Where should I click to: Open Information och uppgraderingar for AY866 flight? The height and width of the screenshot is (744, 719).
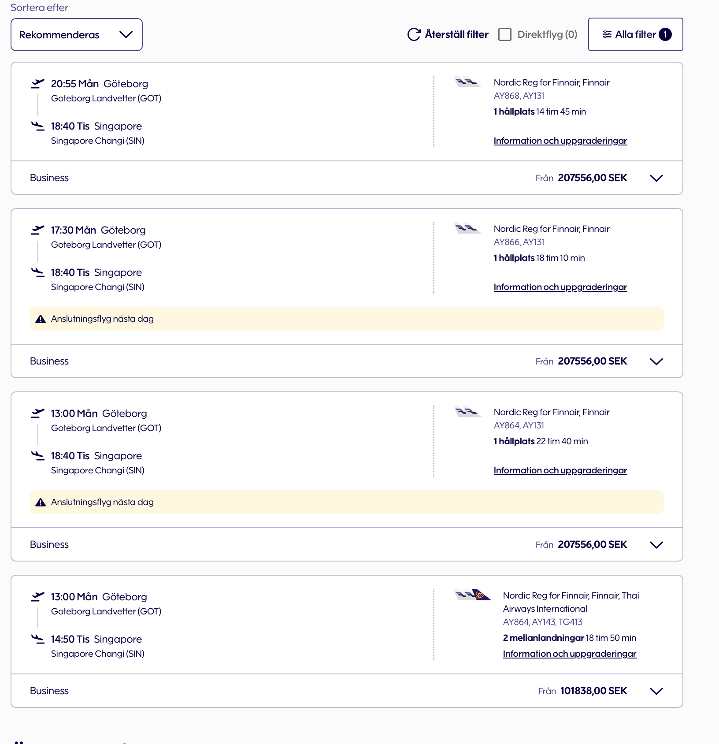click(x=560, y=287)
